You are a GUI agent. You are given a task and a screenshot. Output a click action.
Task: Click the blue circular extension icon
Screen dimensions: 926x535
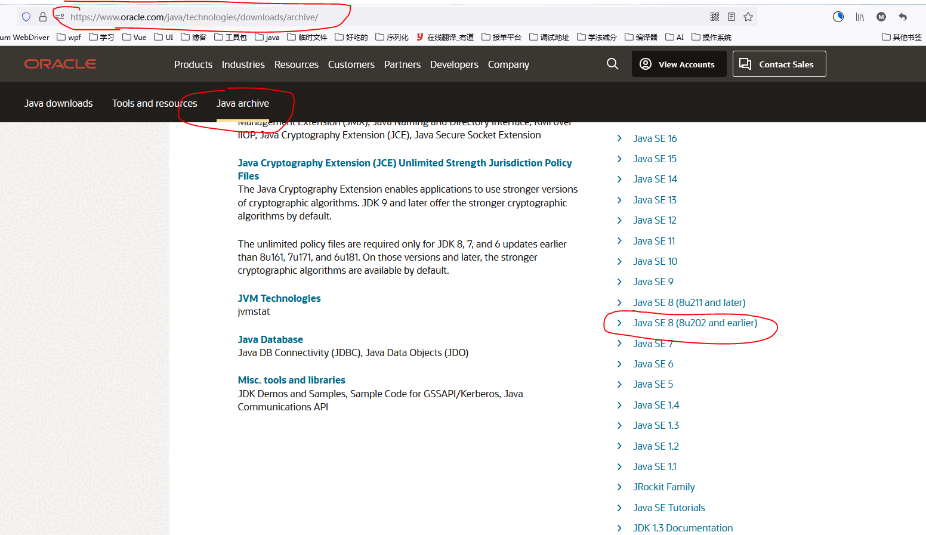tap(838, 17)
